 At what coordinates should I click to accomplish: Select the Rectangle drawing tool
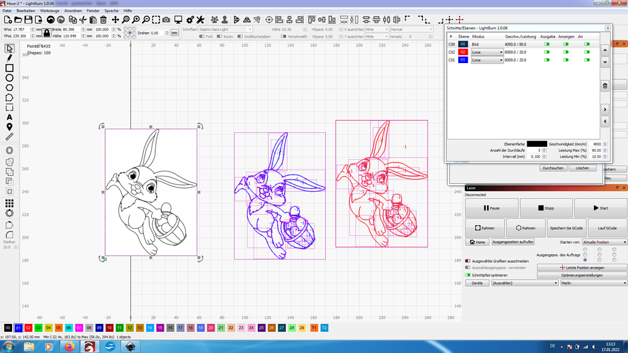[x=8, y=68]
